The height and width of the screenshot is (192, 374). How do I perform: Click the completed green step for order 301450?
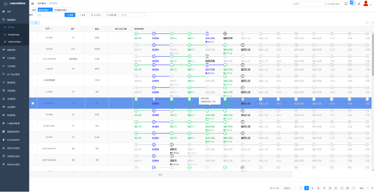(136, 34)
